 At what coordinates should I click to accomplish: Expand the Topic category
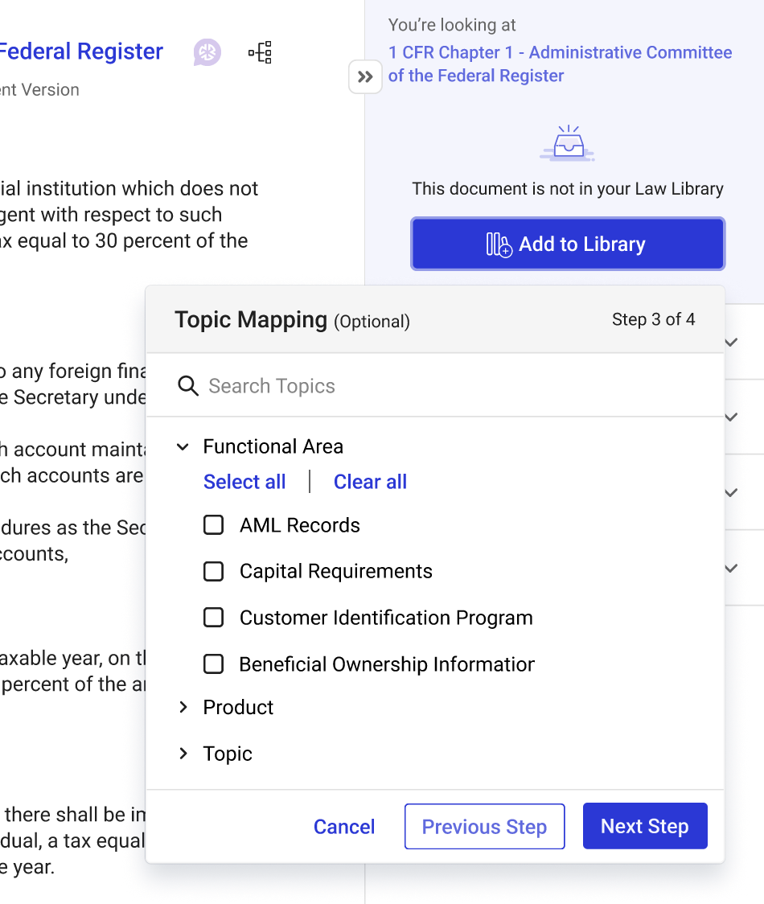[x=183, y=754]
